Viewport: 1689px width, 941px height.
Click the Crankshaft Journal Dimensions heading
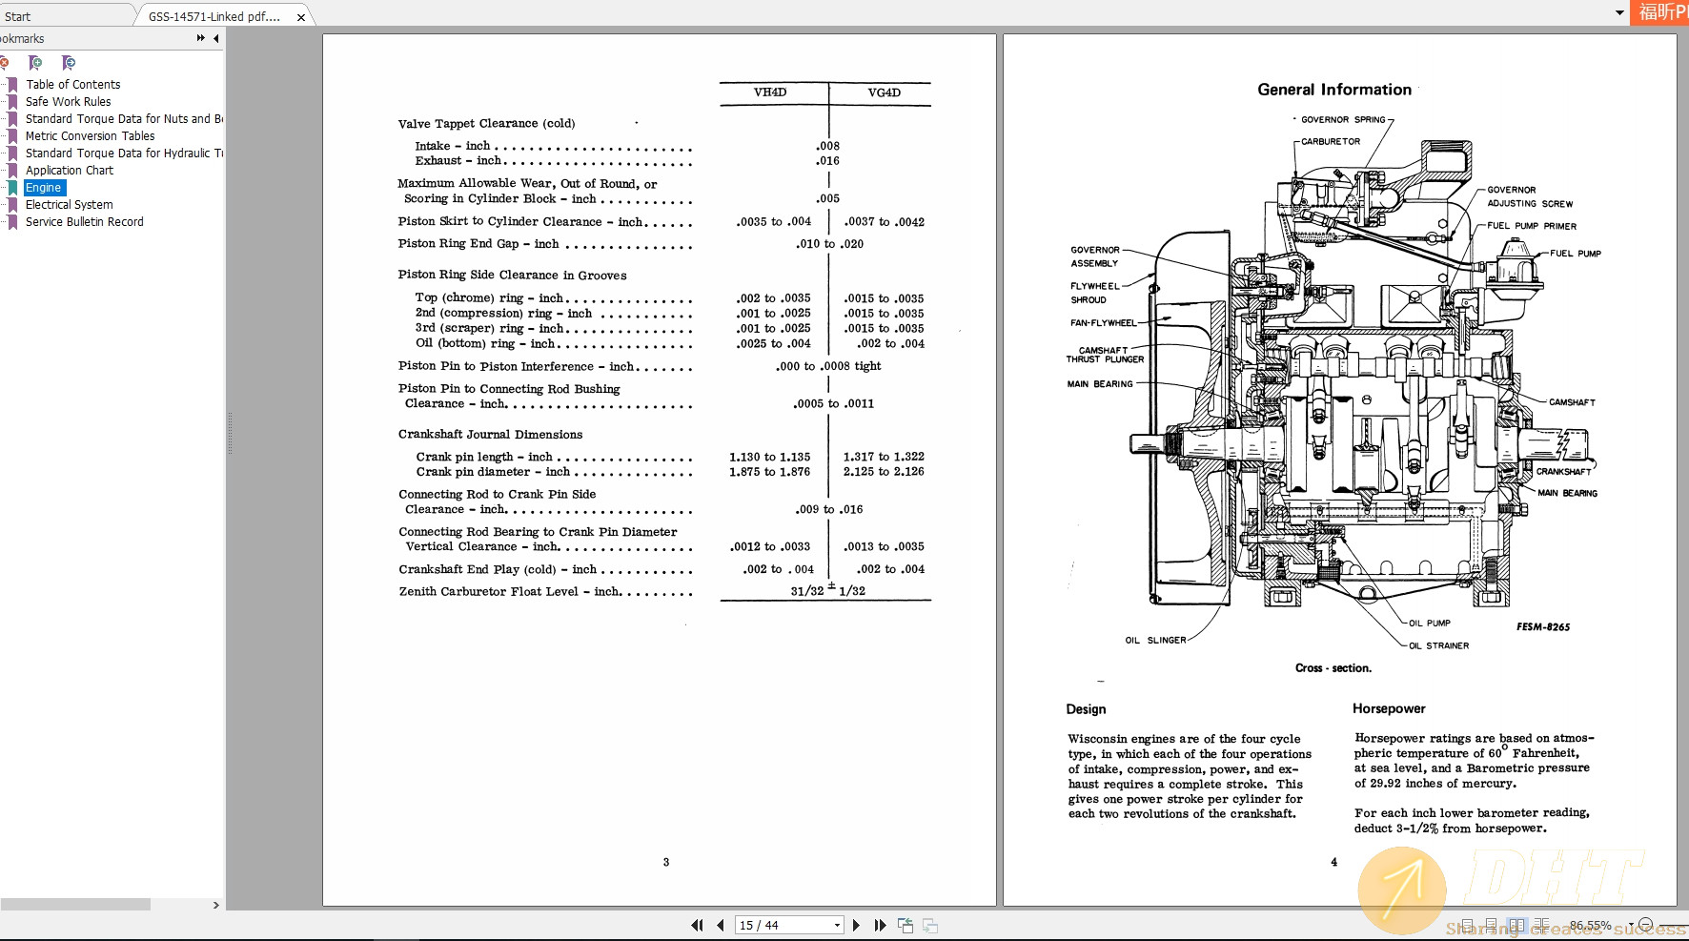tap(490, 435)
